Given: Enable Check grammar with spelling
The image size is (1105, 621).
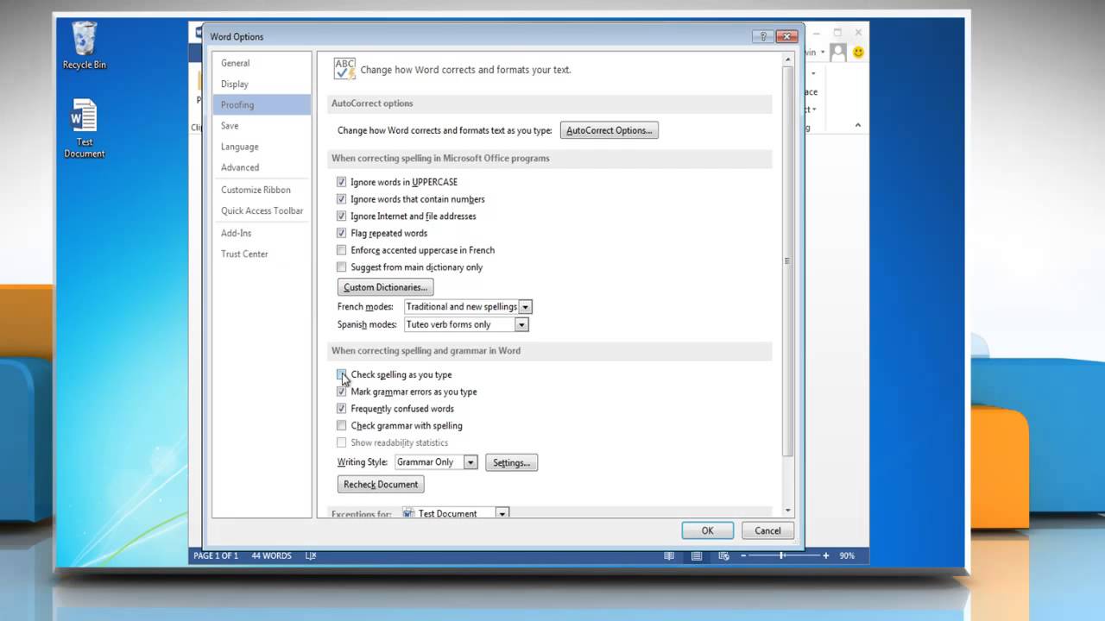Looking at the screenshot, I should [x=342, y=425].
